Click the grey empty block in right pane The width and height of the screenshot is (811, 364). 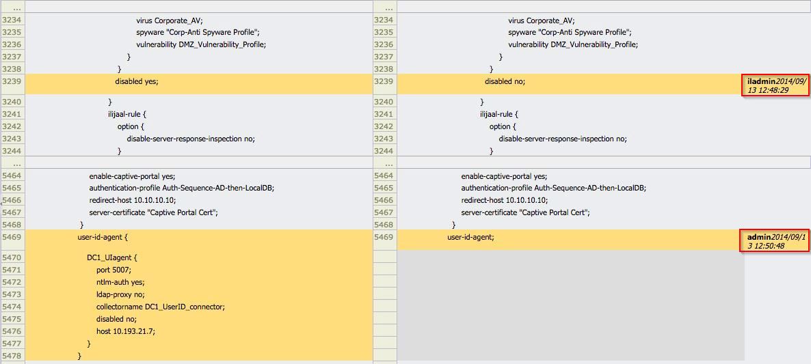tap(570, 305)
